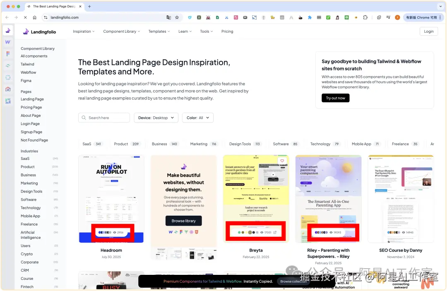This screenshot has width=447, height=291.
Task: Go back with the browser back arrow
Action: pyautogui.click(x=7, y=17)
